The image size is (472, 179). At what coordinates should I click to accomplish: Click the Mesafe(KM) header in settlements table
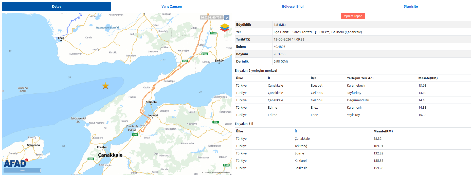[x=428, y=78]
